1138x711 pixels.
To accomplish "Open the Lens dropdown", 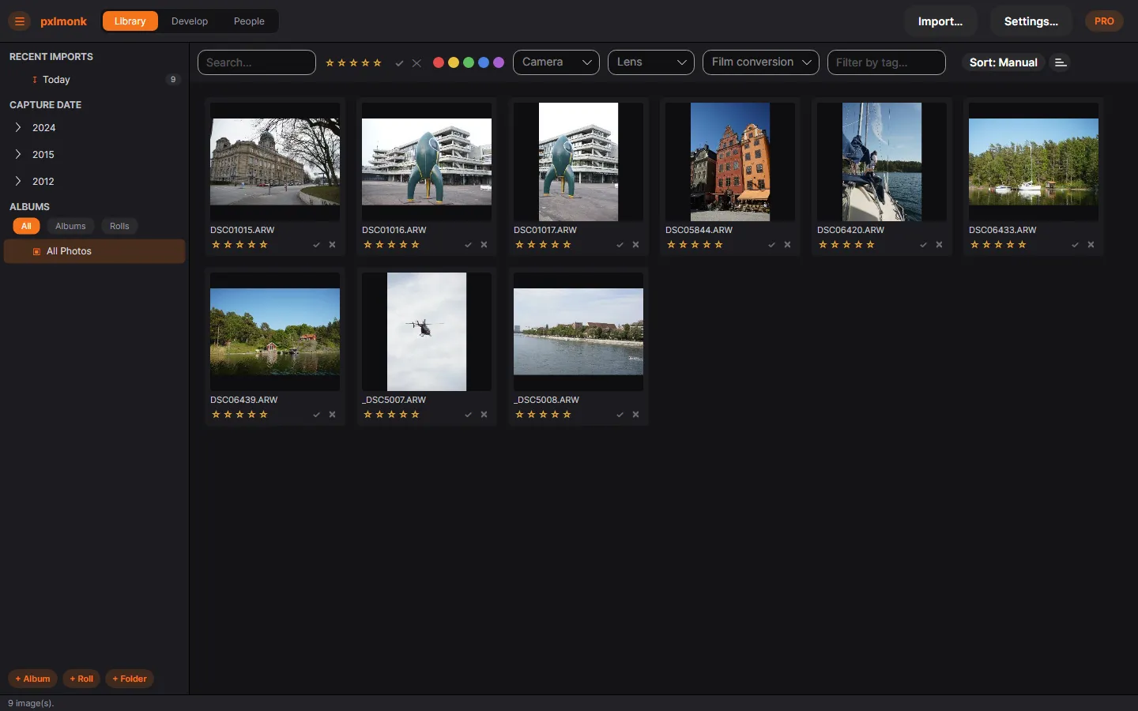I will click(651, 62).
